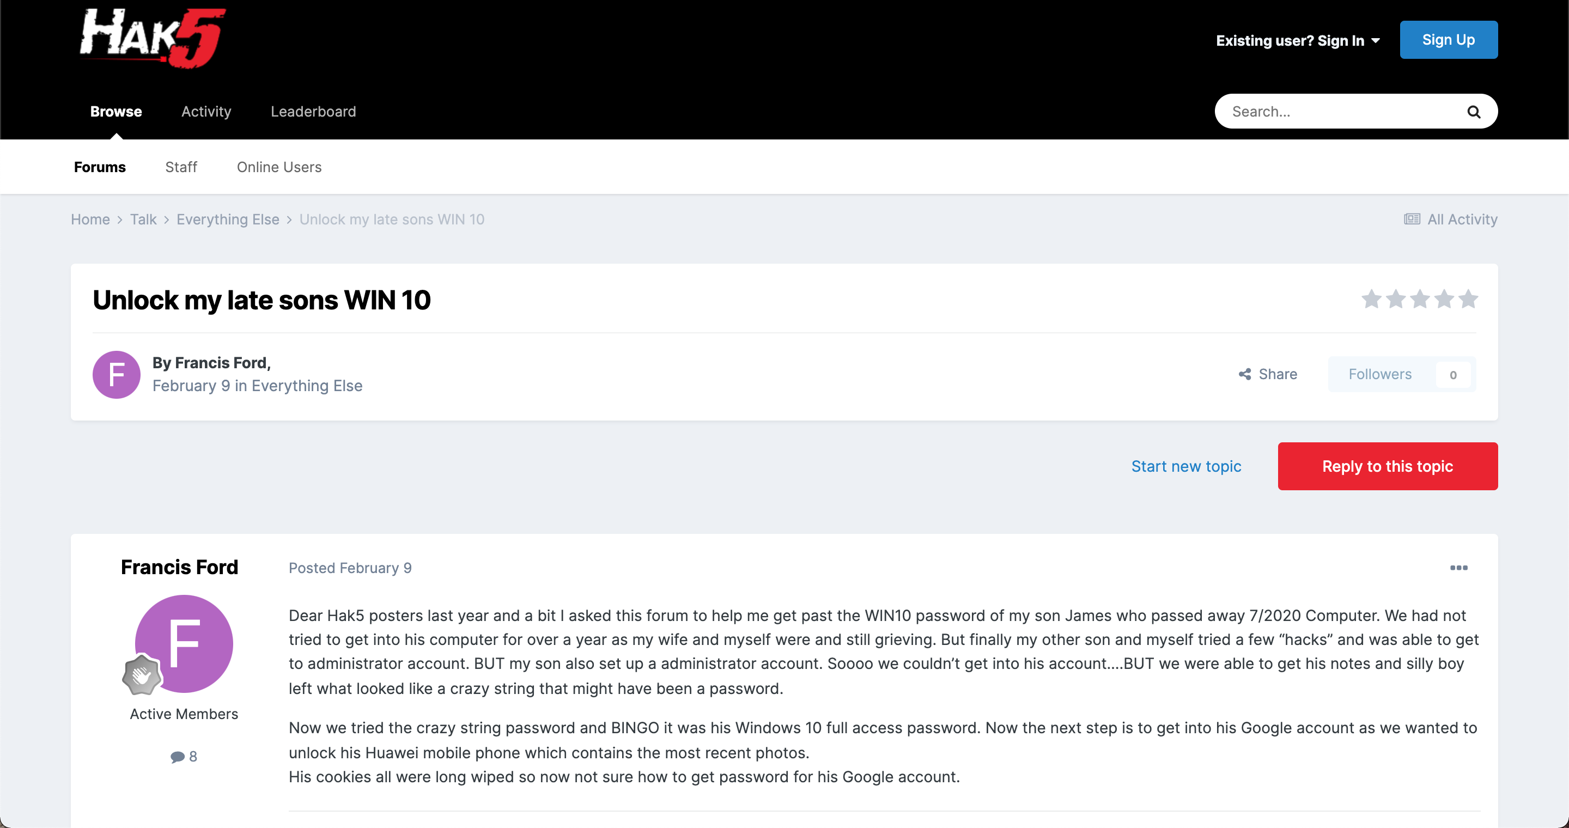This screenshot has height=828, width=1569.
Task: Click the Everything Else breadcrumb link
Action: point(228,219)
